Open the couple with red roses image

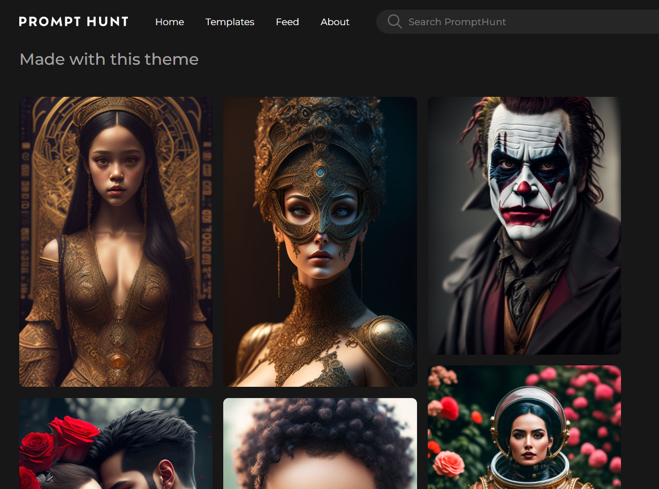click(116, 444)
